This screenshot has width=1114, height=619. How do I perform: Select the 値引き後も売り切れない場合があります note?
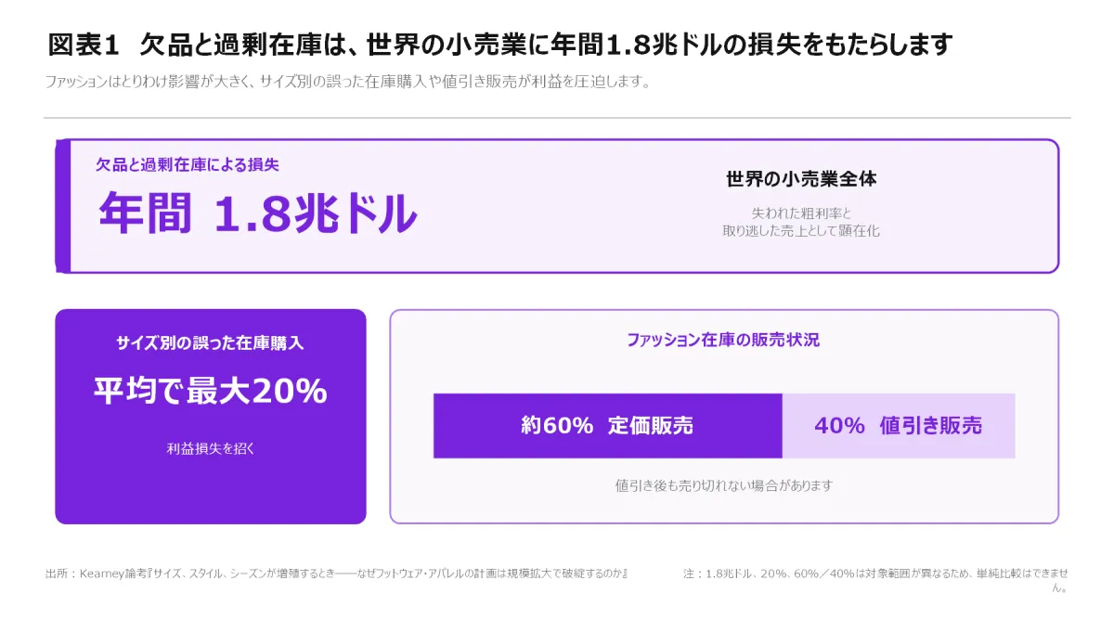[724, 485]
